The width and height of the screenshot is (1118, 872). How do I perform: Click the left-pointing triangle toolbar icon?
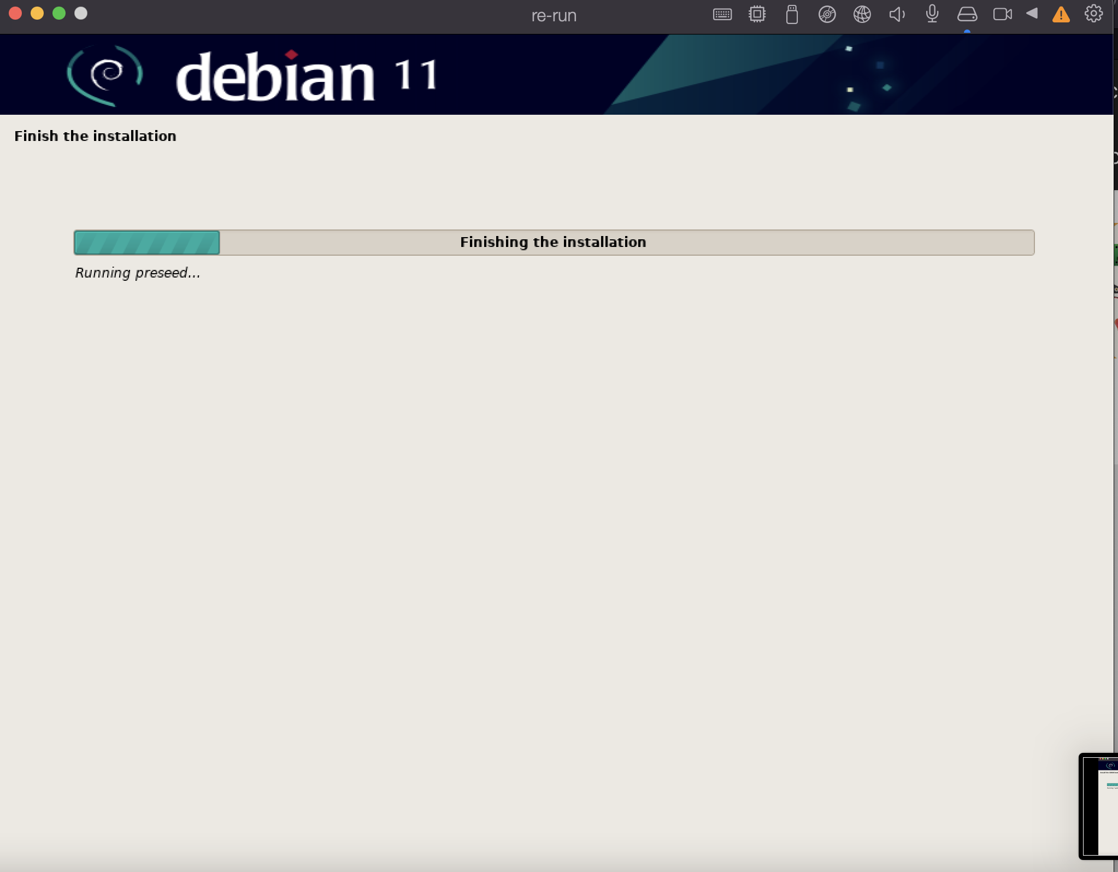click(1032, 14)
